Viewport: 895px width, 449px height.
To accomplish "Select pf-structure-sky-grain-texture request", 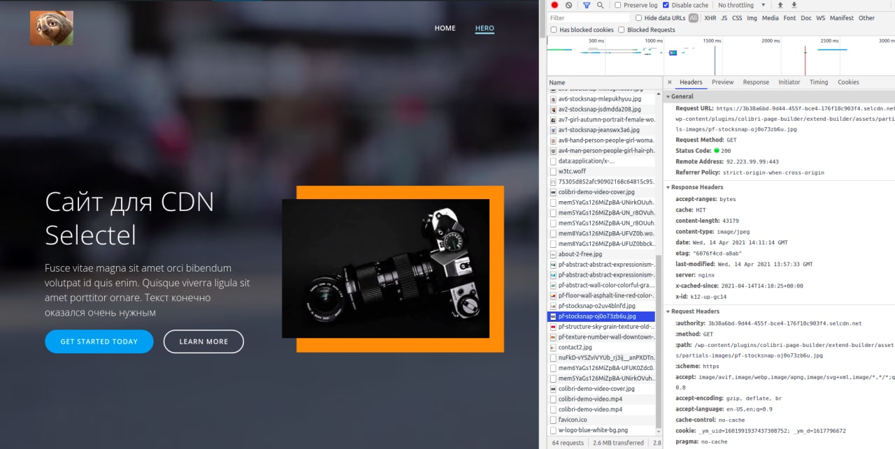I will pyautogui.click(x=601, y=326).
